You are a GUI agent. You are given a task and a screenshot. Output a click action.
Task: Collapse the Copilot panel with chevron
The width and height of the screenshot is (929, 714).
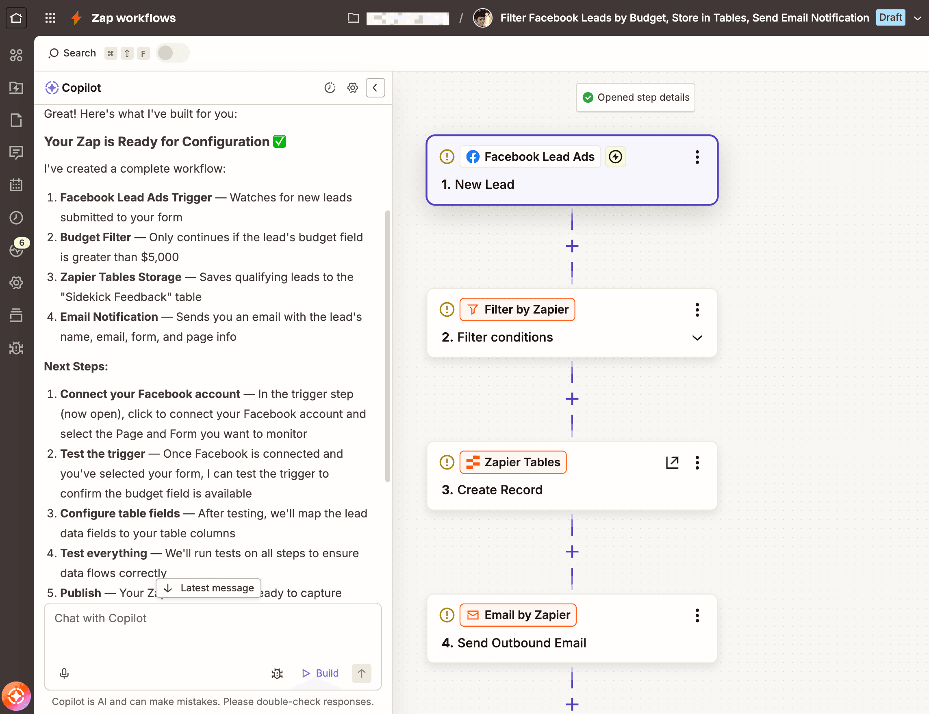[375, 88]
